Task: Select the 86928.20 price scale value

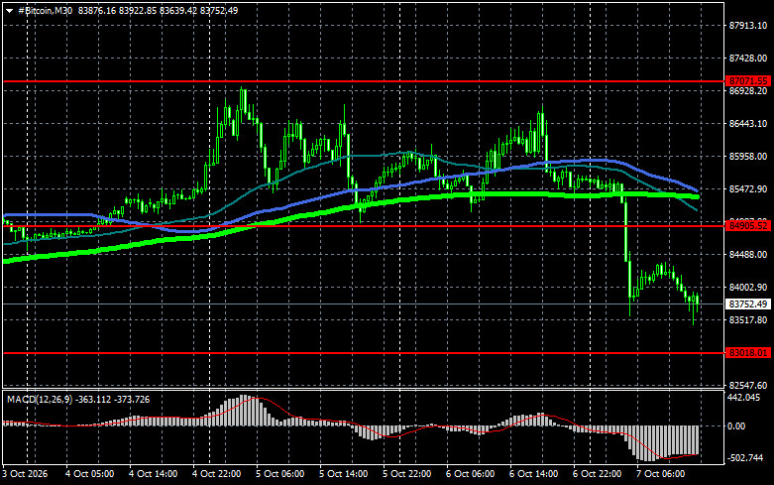Action: [x=748, y=91]
